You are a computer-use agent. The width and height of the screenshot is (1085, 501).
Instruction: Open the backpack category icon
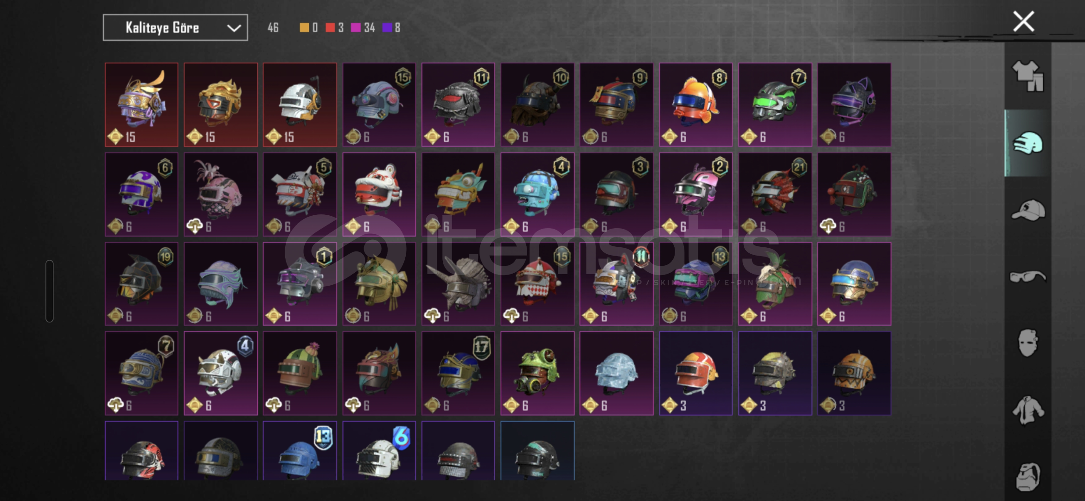coord(1028,476)
